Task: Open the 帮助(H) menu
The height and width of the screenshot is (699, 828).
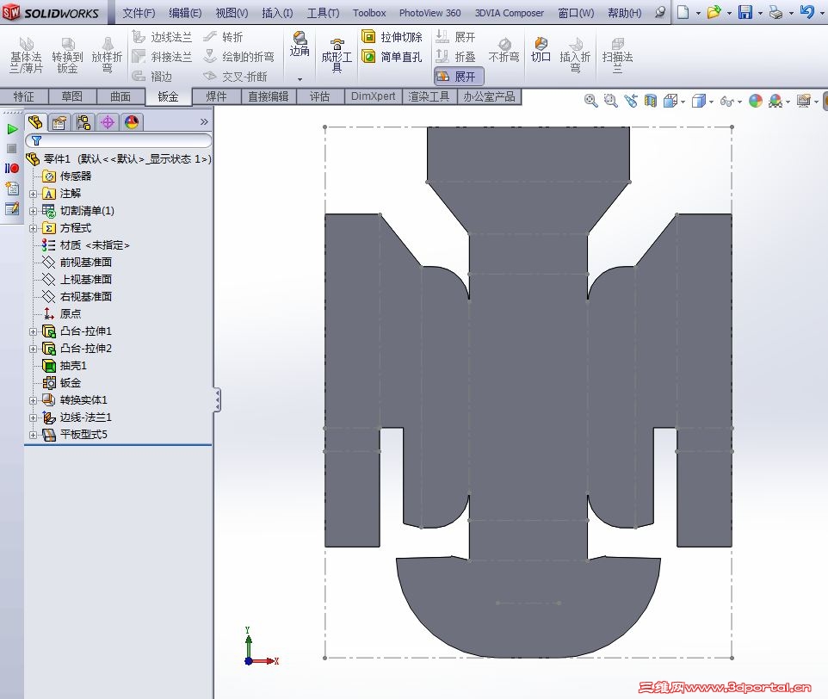Action: click(x=625, y=13)
